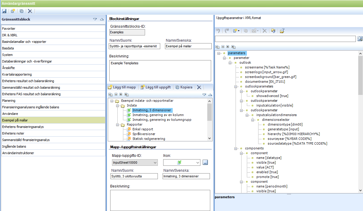Select value [ACT] node

(265, 167)
